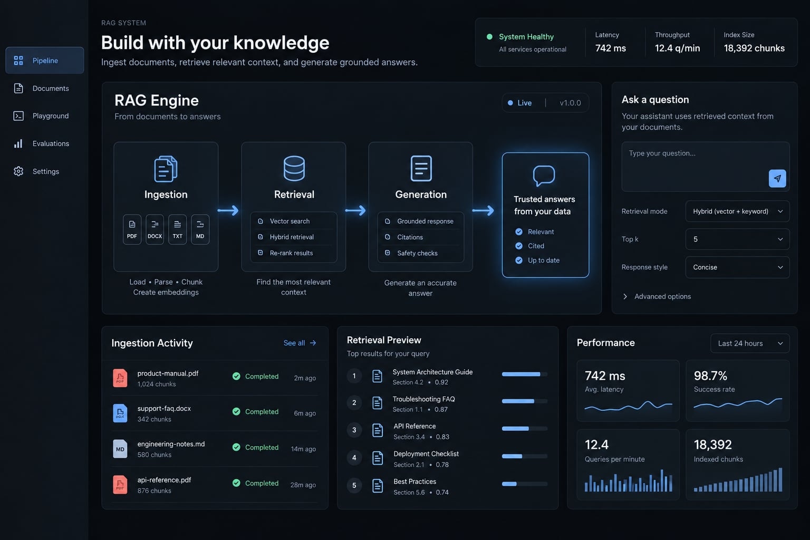Click the Troubleshooting FAQ relevance score bar
The image size is (810, 540).
pyautogui.click(x=525, y=401)
